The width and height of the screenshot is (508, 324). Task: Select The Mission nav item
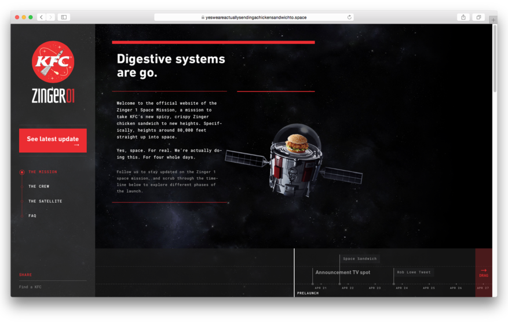(43, 172)
